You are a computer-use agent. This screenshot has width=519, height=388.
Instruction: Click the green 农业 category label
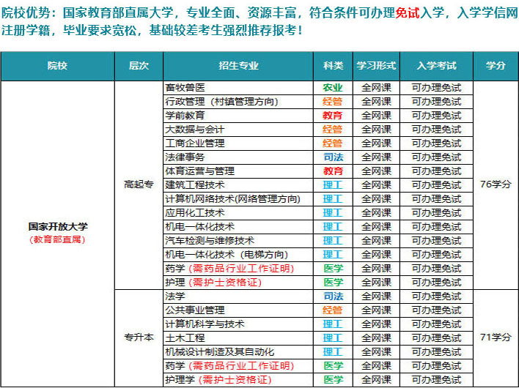click(333, 88)
